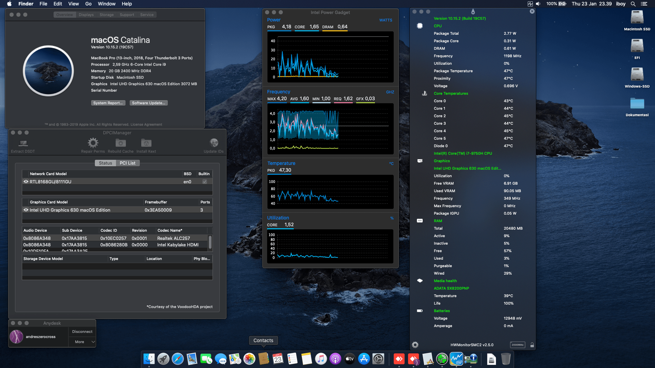Click the volume icon in menu bar
The image size is (655, 368).
pyautogui.click(x=538, y=4)
